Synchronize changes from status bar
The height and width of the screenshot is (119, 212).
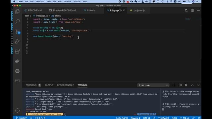31,118
